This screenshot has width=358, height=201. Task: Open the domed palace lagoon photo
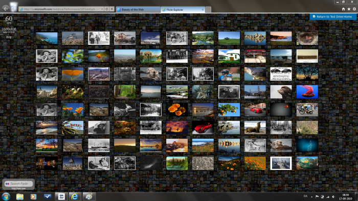click(x=151, y=56)
